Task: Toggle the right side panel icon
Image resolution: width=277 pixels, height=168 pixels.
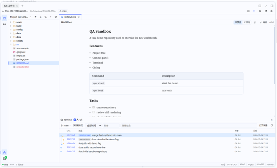Action: 272,6
